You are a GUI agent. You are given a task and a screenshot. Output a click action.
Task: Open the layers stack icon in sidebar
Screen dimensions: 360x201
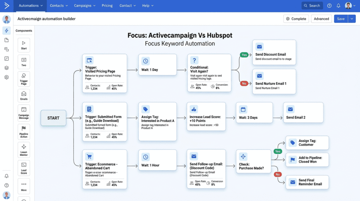click(x=6, y=68)
